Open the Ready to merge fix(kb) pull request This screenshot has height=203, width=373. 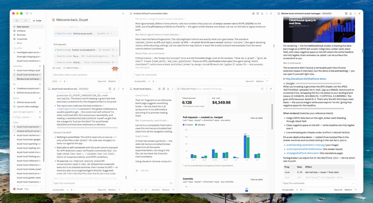coord(86,50)
